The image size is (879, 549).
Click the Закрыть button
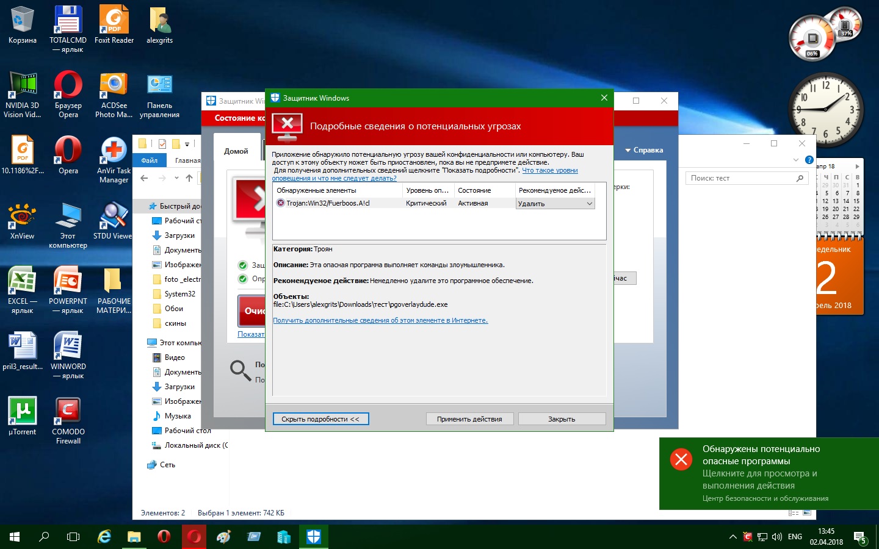point(562,419)
